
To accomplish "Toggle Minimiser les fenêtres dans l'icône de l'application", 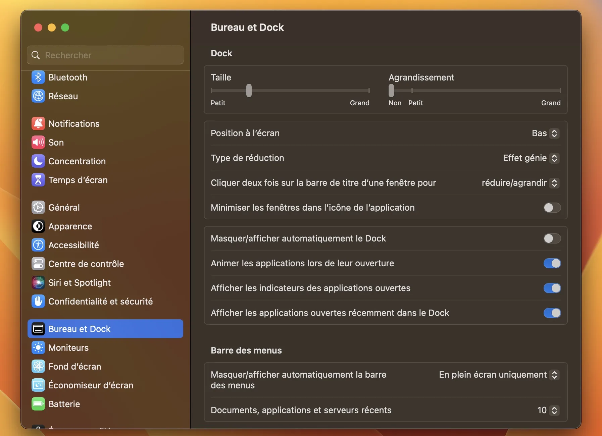I will 552,208.
